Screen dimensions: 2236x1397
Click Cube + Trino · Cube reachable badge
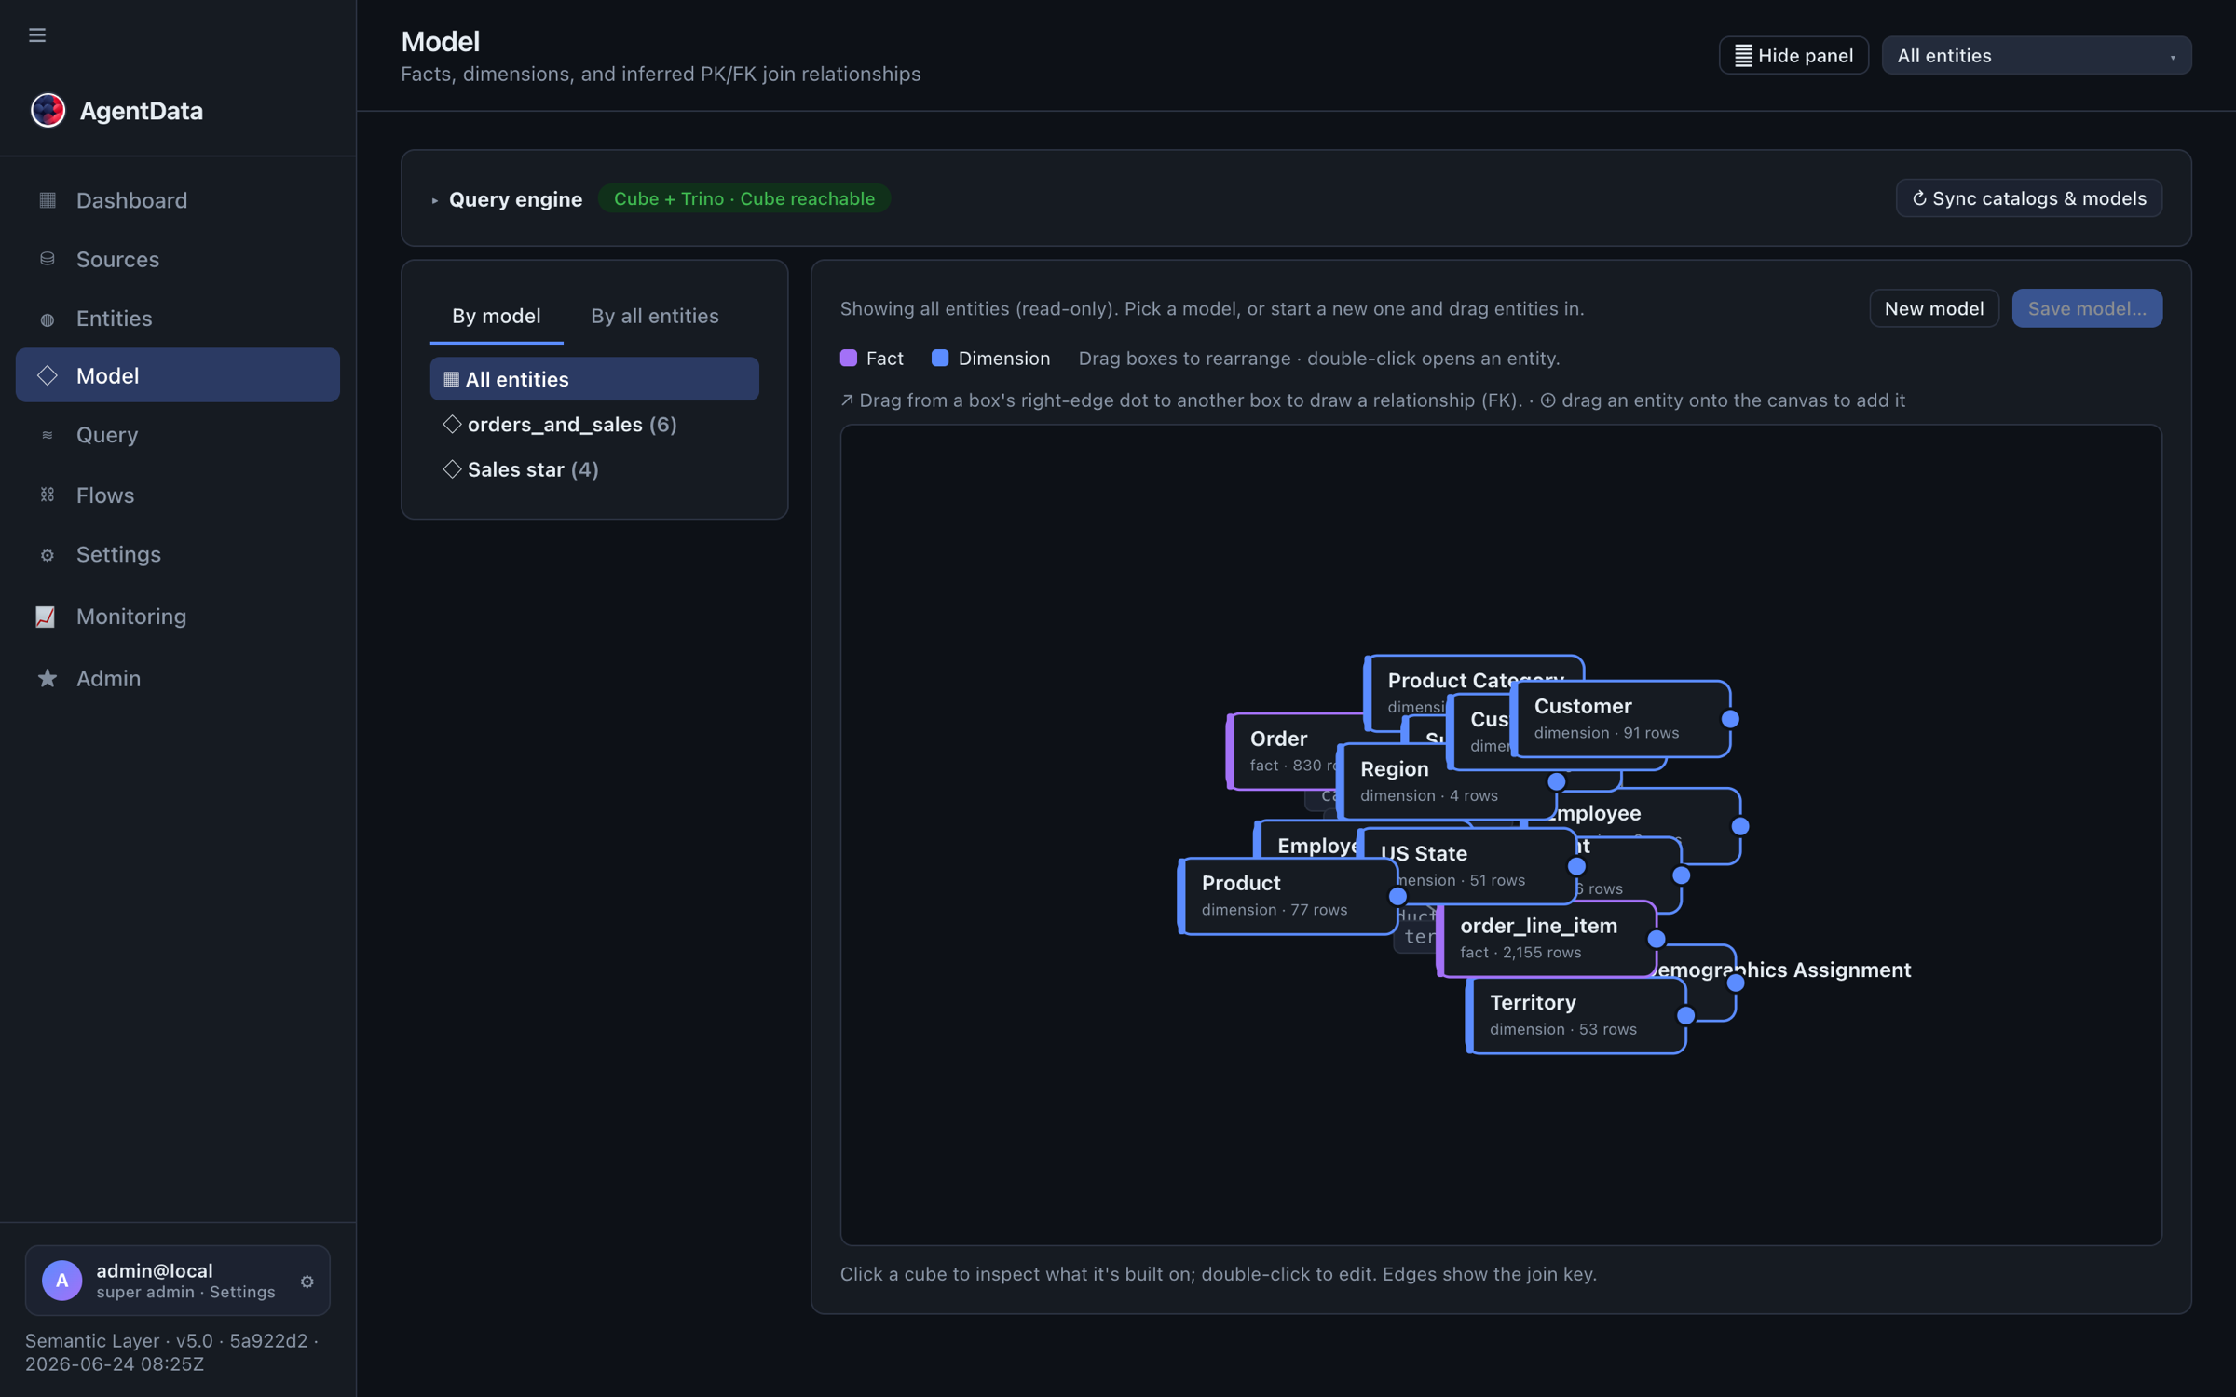743,198
